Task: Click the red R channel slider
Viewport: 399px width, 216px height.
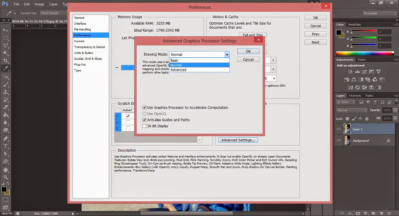Action: tap(364, 31)
